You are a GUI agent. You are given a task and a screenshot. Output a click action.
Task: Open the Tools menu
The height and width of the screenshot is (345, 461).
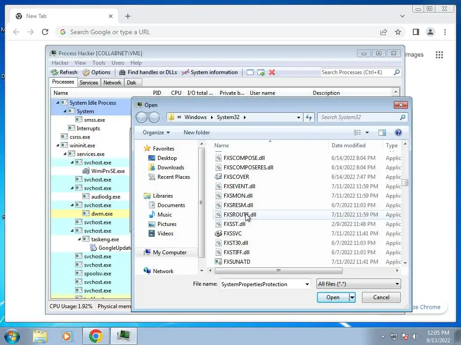99,63
